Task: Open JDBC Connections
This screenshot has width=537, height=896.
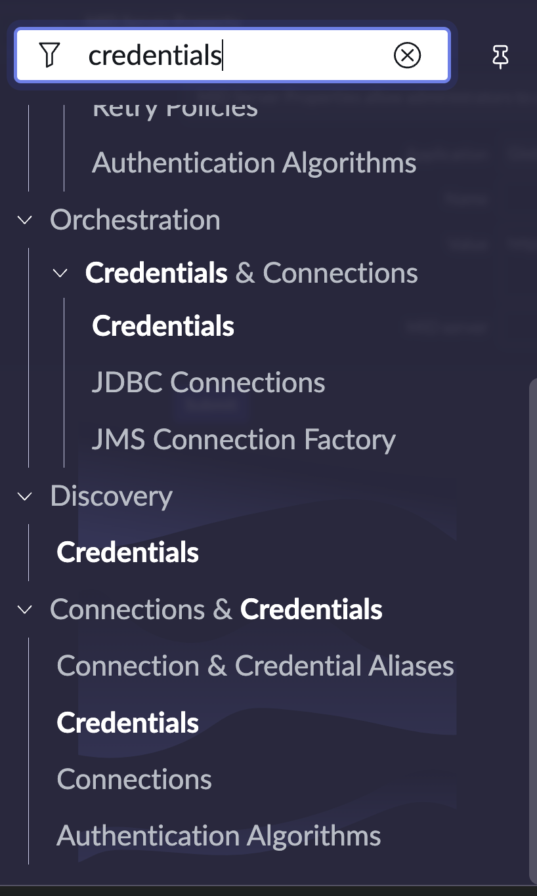Action: 208,382
